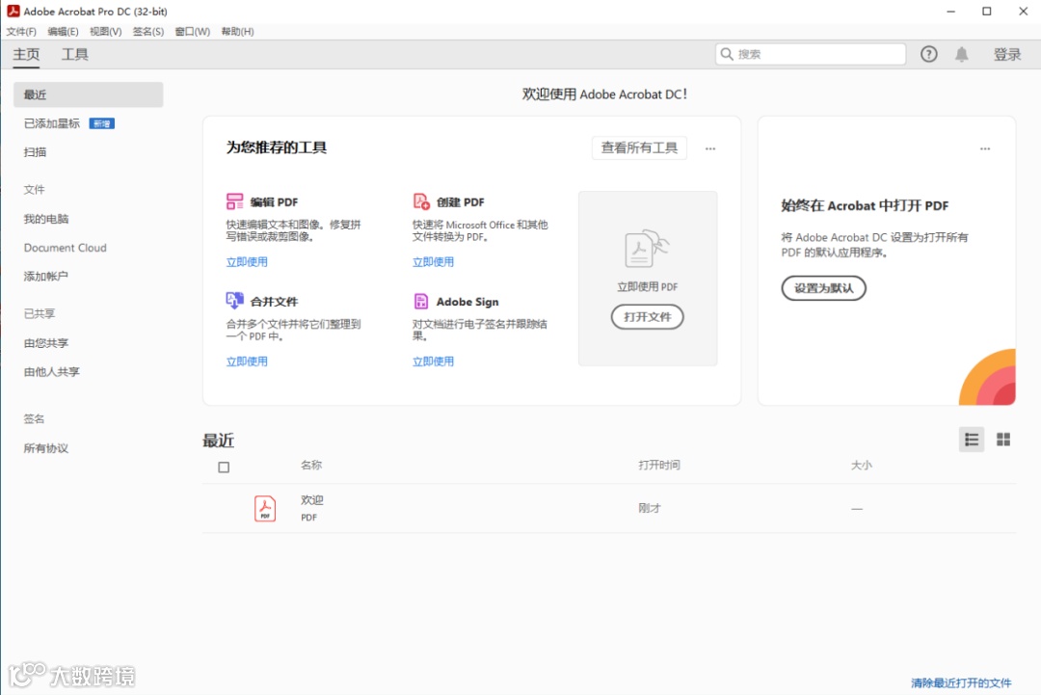
Task: Switch to the 主页 tab
Action: tap(27, 54)
